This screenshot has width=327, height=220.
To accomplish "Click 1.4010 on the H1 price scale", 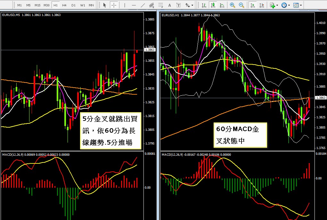I will 321,23.
